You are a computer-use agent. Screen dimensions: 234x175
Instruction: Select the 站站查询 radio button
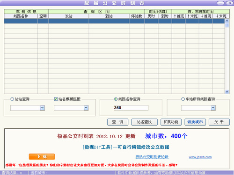12,99
